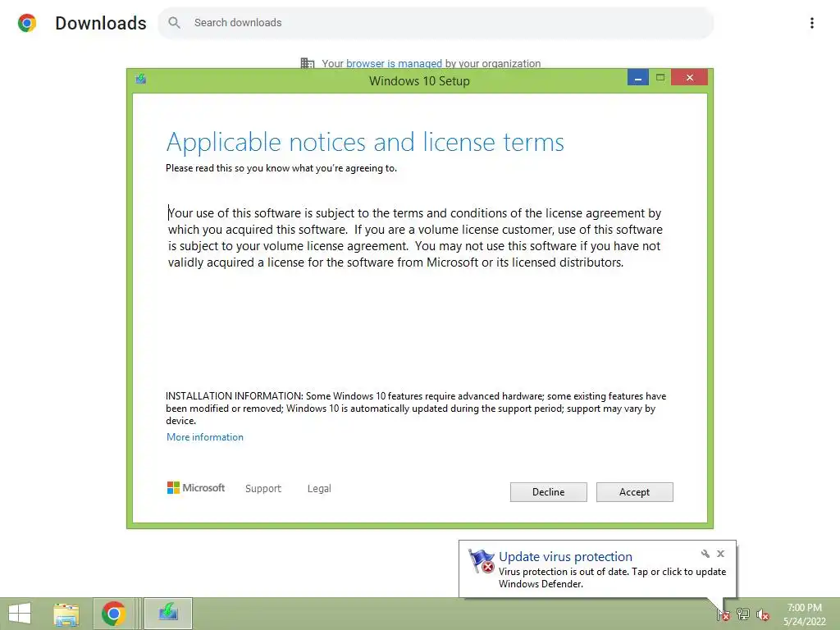Viewport: 840px width, 630px height.
Task: Dismiss the Update virus protection notification
Action: tap(720, 554)
